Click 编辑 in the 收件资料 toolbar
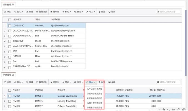Screen dimensions: 188x111 (29, 12)
